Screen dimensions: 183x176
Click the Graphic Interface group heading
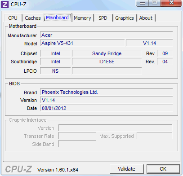(x=27, y=120)
